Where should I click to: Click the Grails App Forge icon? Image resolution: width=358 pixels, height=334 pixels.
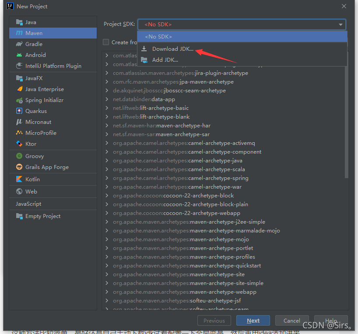click(19, 167)
